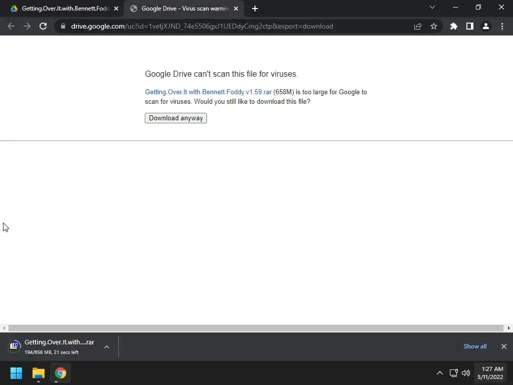Close the downloads bar
Viewport: 513px width, 385px height.
[504, 346]
